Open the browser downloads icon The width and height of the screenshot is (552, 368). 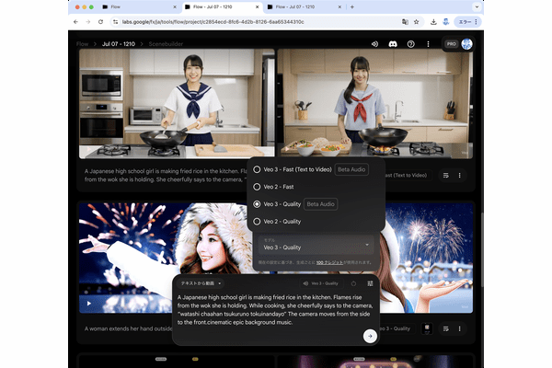pos(433,22)
